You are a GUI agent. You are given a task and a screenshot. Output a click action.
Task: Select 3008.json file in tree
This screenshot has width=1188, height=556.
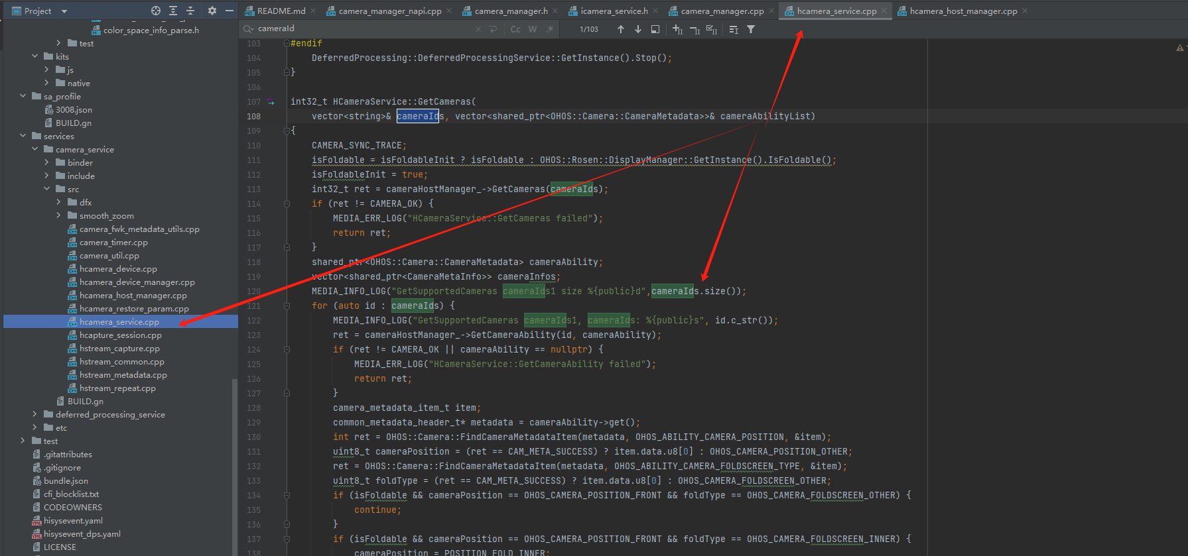click(74, 109)
